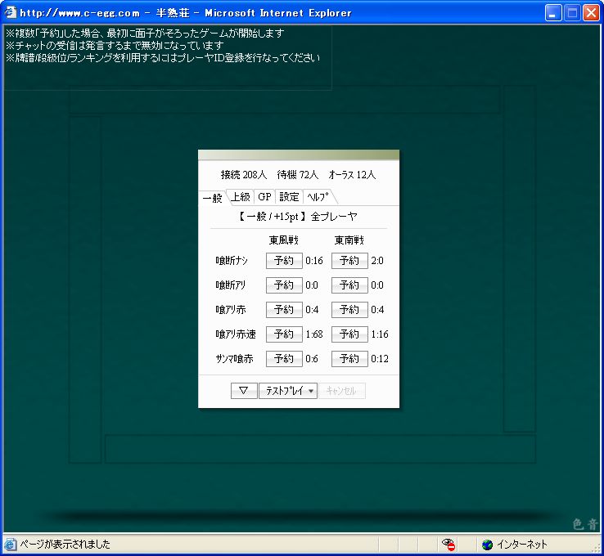Viewport: 604px width, 556px height.
Task: Reserve 喰断ナシ 東風戦 game
Action: (x=284, y=261)
